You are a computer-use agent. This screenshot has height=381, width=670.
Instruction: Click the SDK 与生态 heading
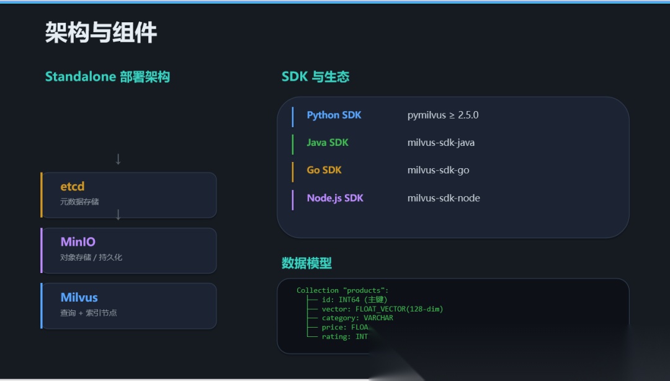315,76
